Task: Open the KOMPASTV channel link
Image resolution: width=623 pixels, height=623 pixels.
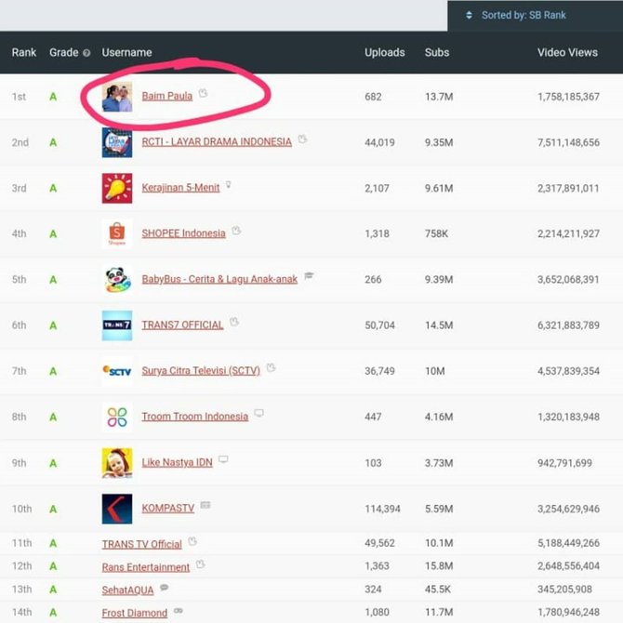Action: pos(167,509)
